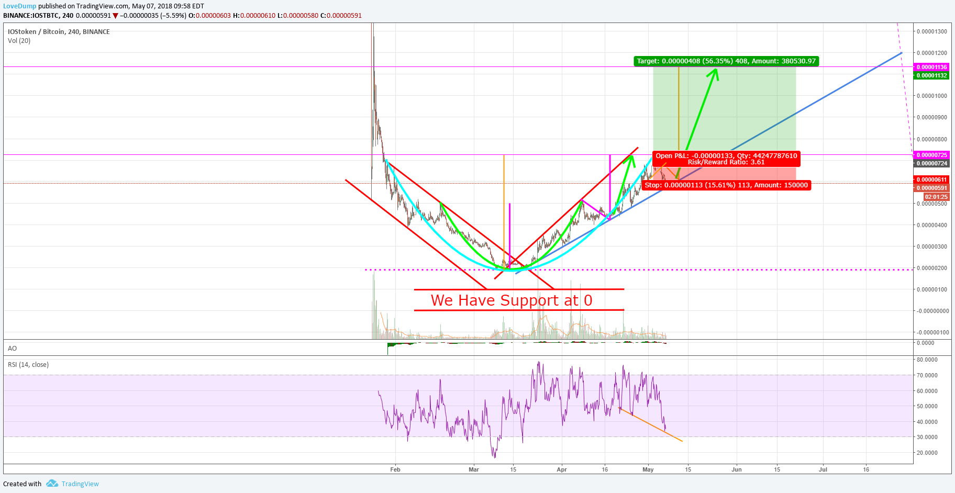Screen dimensions: 955x493
Task: Open the LoveDump author link
Action: (20, 6)
